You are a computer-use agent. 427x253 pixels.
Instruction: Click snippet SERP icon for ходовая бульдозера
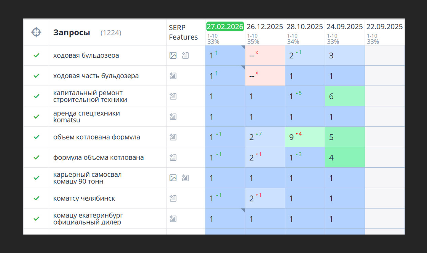[185, 55]
